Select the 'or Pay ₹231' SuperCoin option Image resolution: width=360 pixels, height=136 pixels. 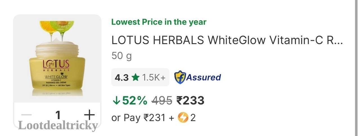[154, 118]
